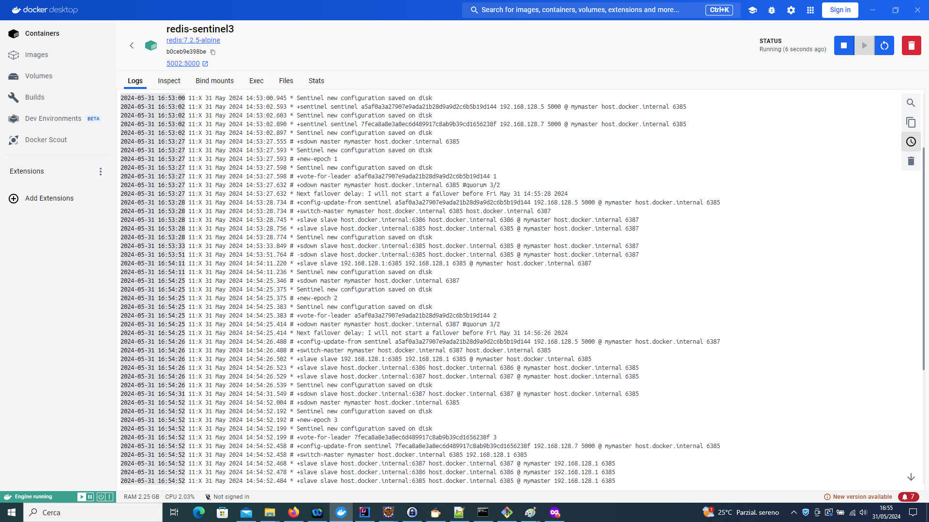
Task: Clear the logs with the trash icon
Action: click(x=911, y=161)
